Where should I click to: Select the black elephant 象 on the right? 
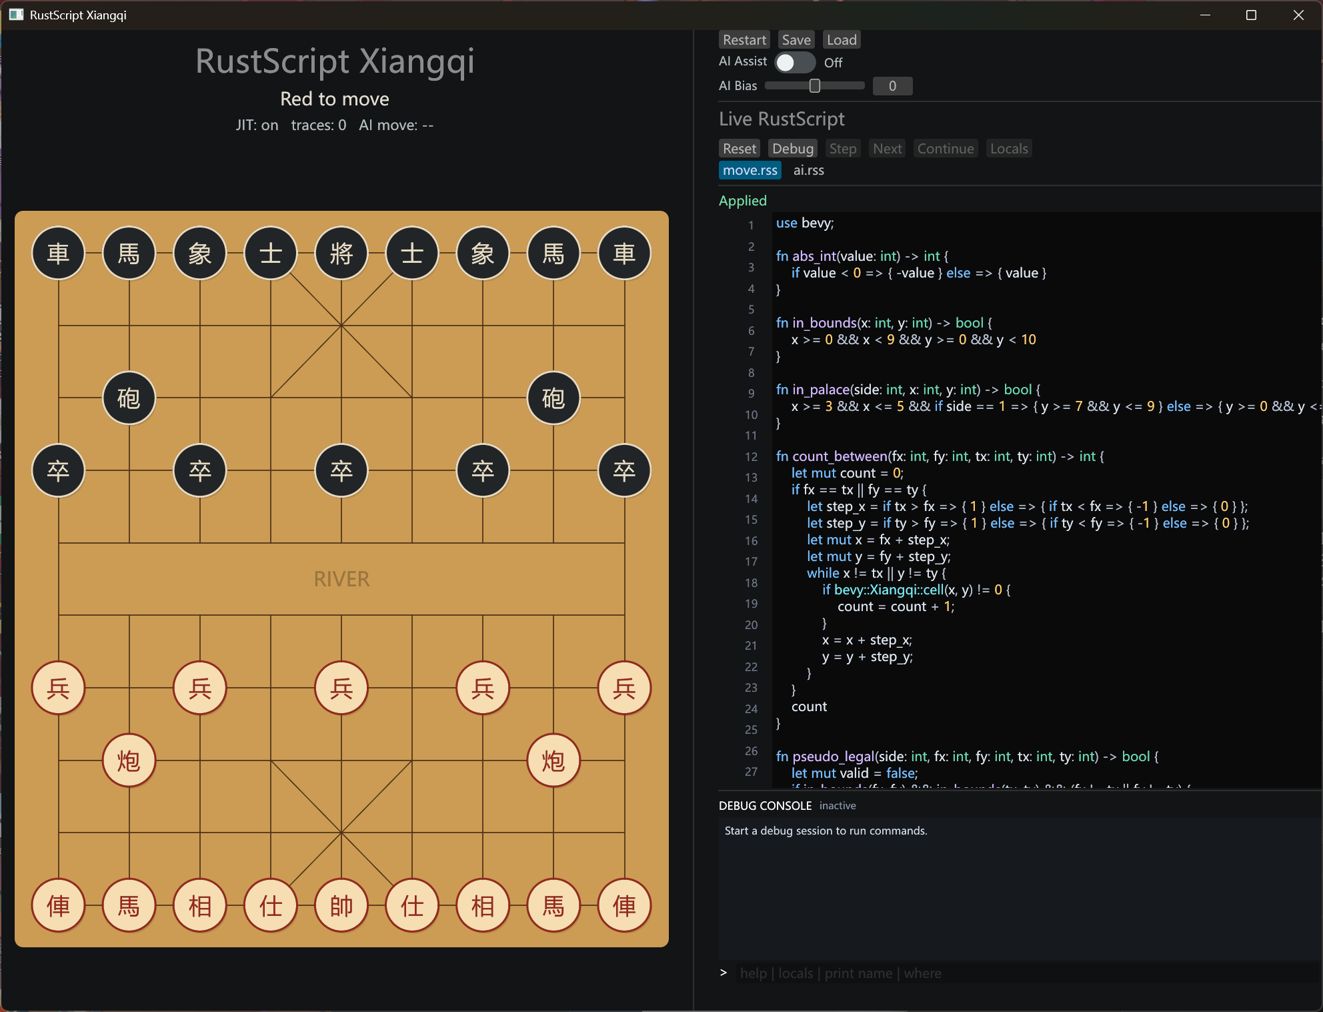click(483, 254)
